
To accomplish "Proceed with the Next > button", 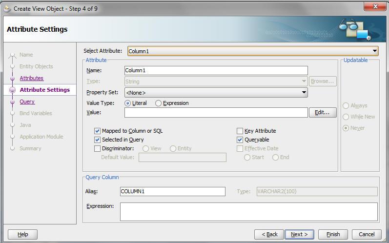I will pos(299,234).
